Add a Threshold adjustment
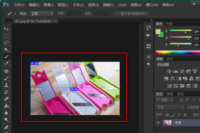This screenshot has height=133, width=200. (x=182, y=86)
